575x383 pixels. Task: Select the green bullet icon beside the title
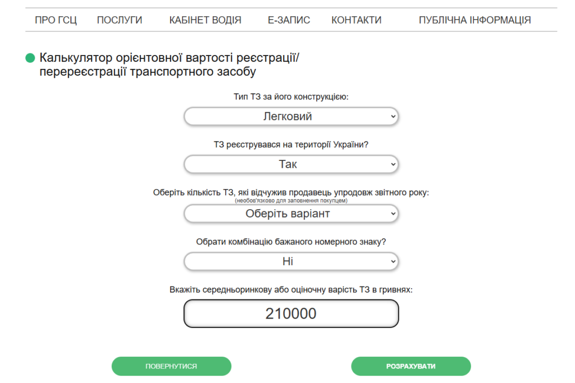pos(31,57)
